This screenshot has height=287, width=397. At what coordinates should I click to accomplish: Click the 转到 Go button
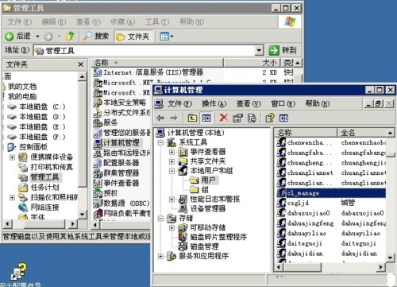pyautogui.click(x=283, y=50)
